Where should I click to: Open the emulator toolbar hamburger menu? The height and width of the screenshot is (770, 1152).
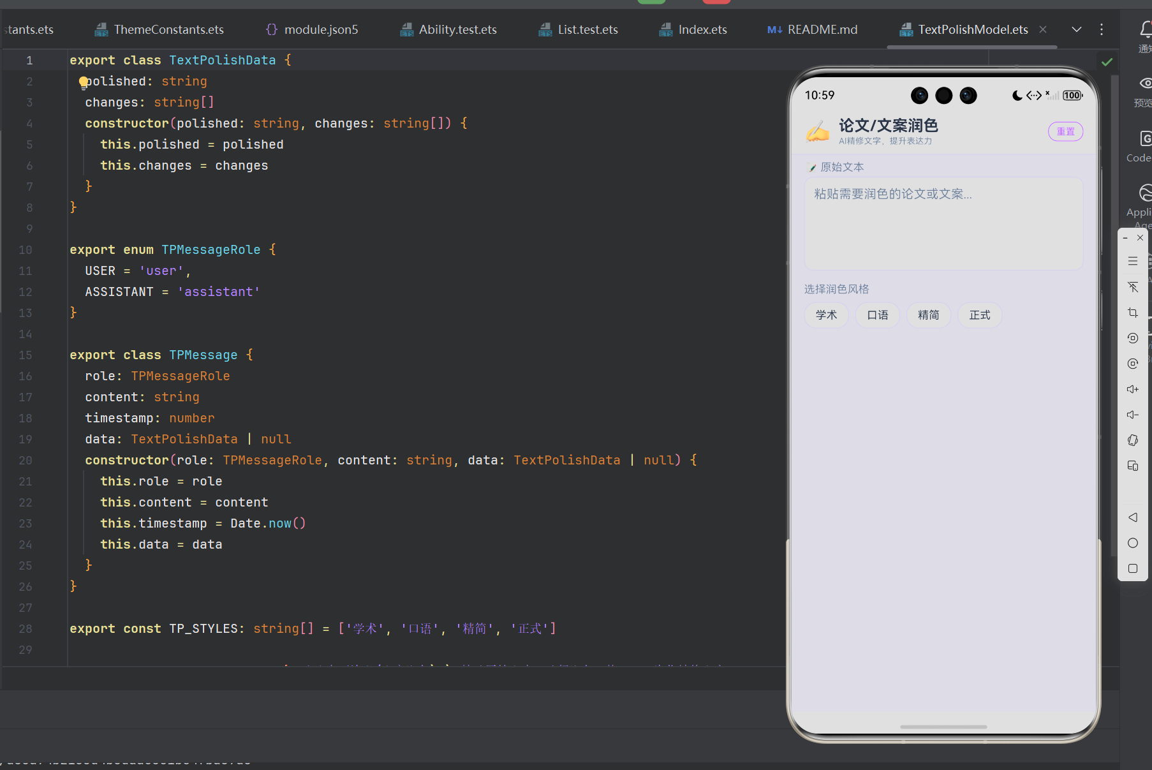pos(1133,261)
